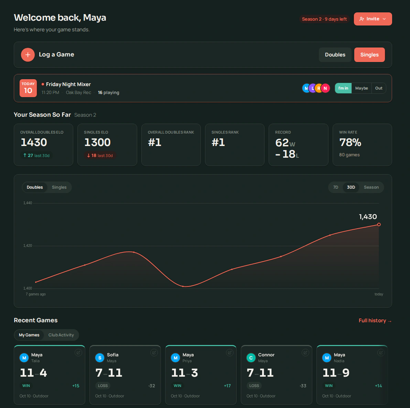The height and width of the screenshot is (408, 410).
Task: Click the 18 last 30d trend chip
Action: tap(100, 156)
